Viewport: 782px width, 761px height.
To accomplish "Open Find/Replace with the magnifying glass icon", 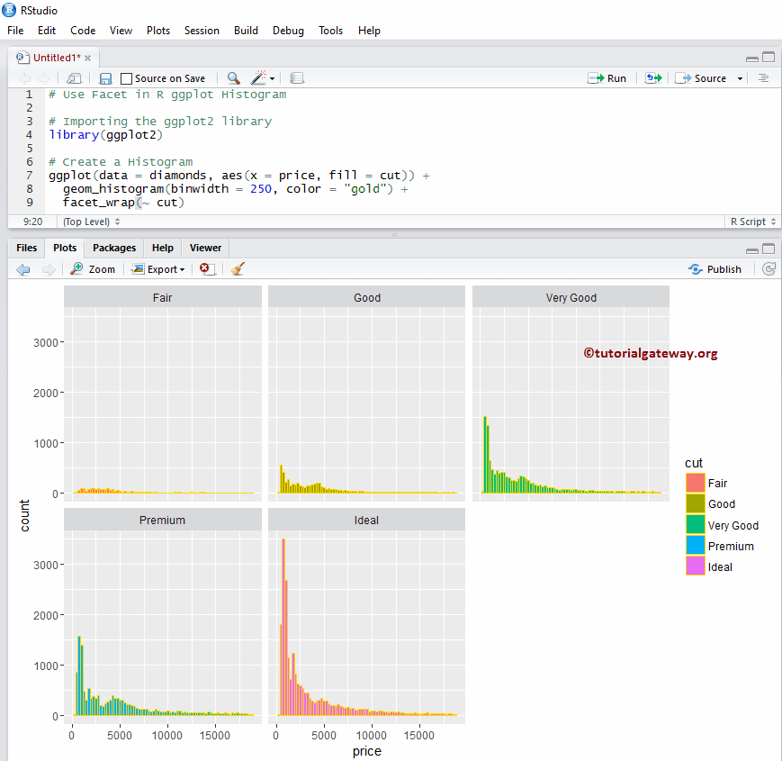I will point(233,77).
